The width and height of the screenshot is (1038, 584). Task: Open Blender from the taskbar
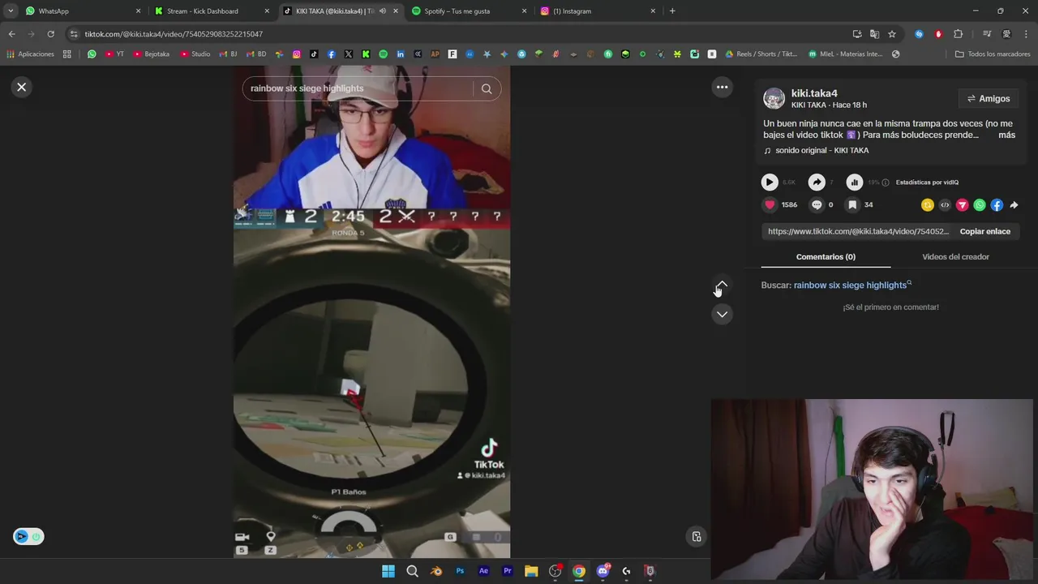pyautogui.click(x=436, y=571)
